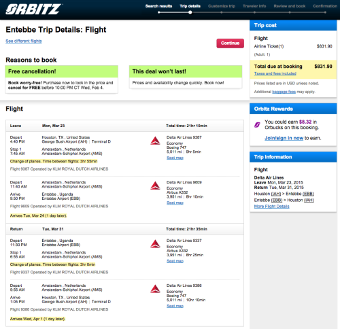Open Taxes and fees included link

[x=275, y=73]
